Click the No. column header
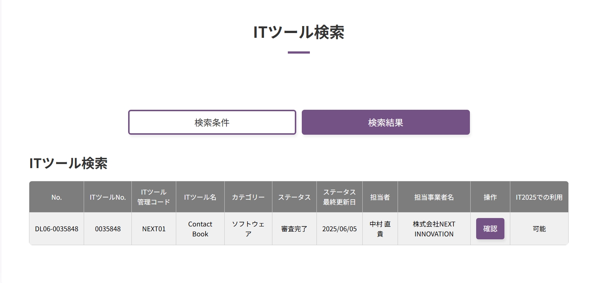594x283 pixels. tap(57, 197)
